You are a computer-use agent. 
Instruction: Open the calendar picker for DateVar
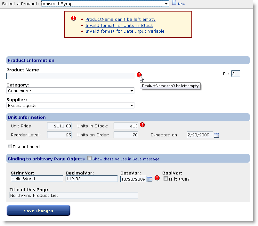(x=150, y=179)
